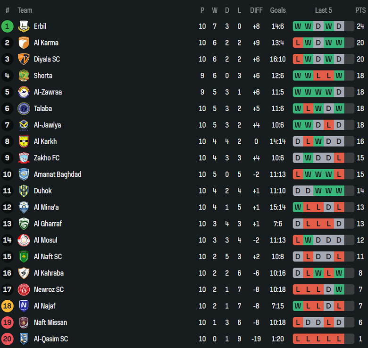Viewport: 368px width, 348px height.
Task: Click Erbil's first green W result box
Action: [x=298, y=26]
